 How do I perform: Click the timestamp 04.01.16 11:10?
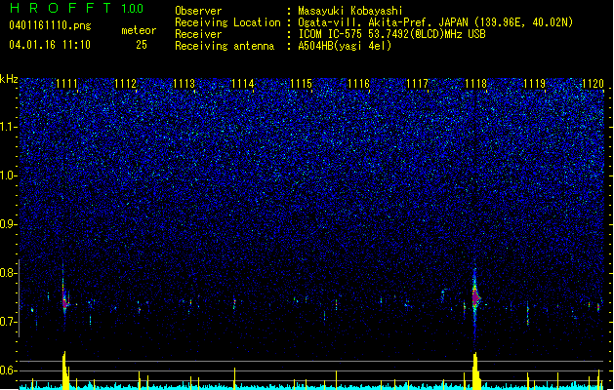50,45
